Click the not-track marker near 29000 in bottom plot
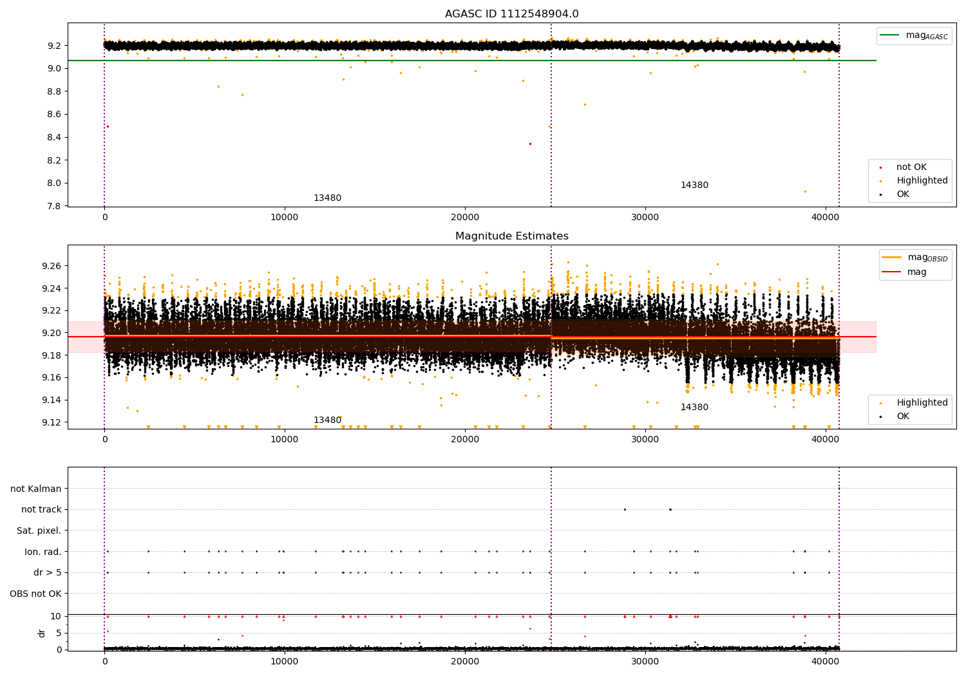Viewport: 966px width, 676px height. [625, 509]
